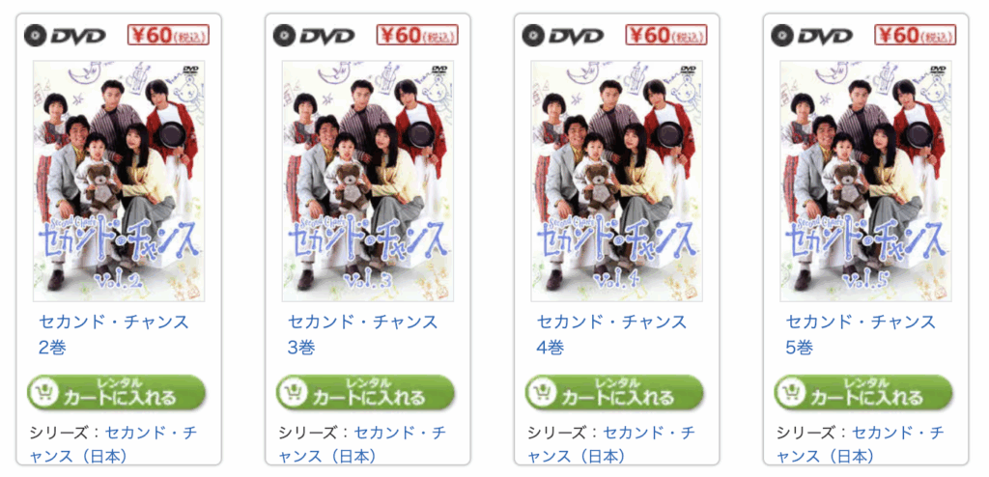Add セカンド・チャンス 5巻 to the rental cart
The width and height of the screenshot is (989, 477).
864,392
